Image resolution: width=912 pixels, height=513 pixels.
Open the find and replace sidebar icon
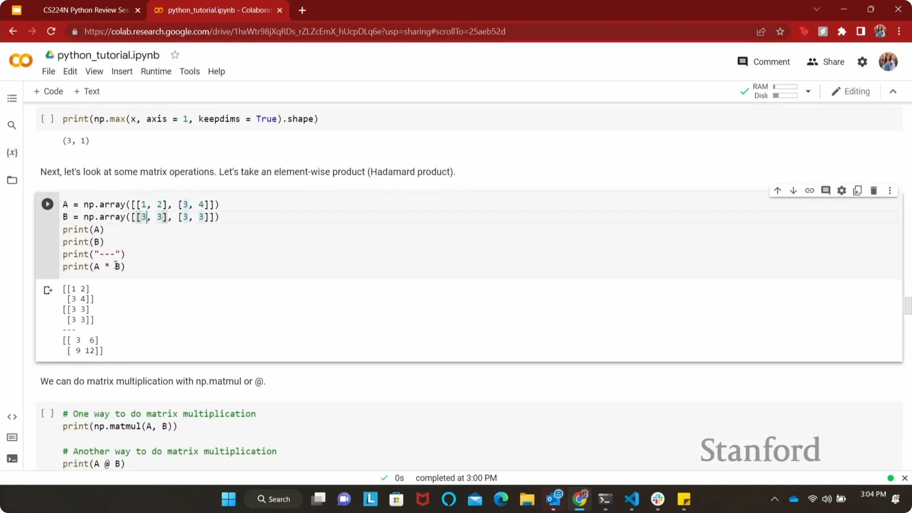tap(12, 125)
